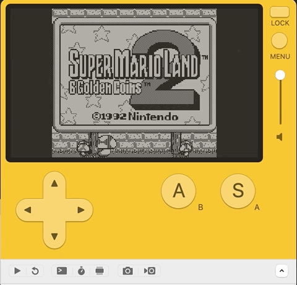Screen dimensions: 297x285
Task: Click the D-pad right arrow
Action: click(x=81, y=210)
